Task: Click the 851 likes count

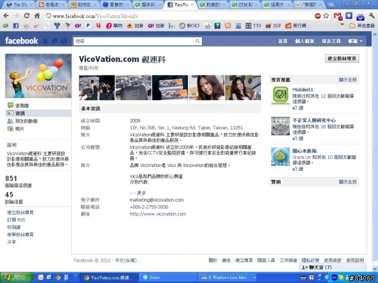Action: 11,178
